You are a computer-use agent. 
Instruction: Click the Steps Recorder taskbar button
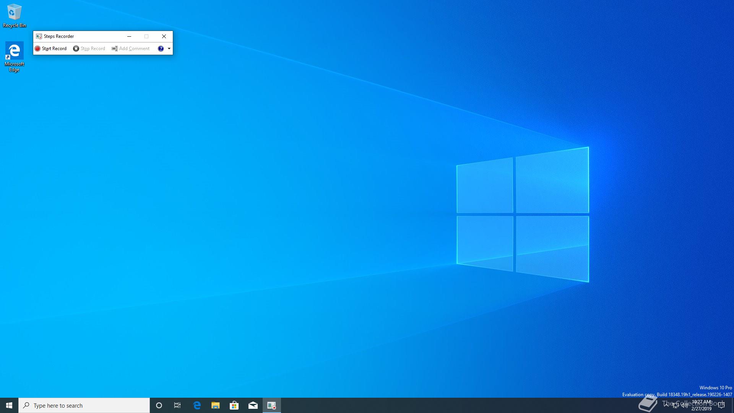click(271, 405)
